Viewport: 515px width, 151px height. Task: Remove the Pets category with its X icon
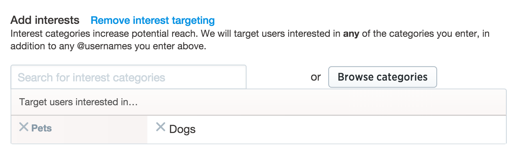[x=24, y=127]
